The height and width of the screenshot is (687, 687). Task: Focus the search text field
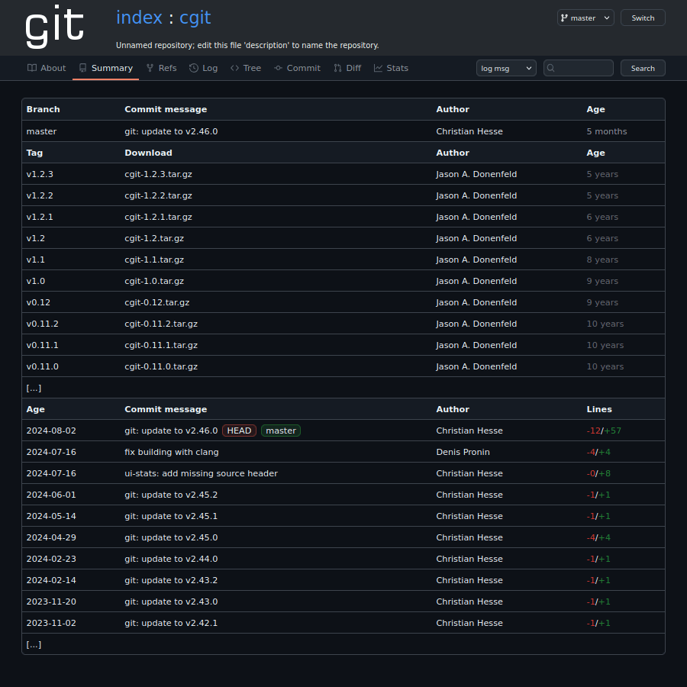click(x=579, y=68)
